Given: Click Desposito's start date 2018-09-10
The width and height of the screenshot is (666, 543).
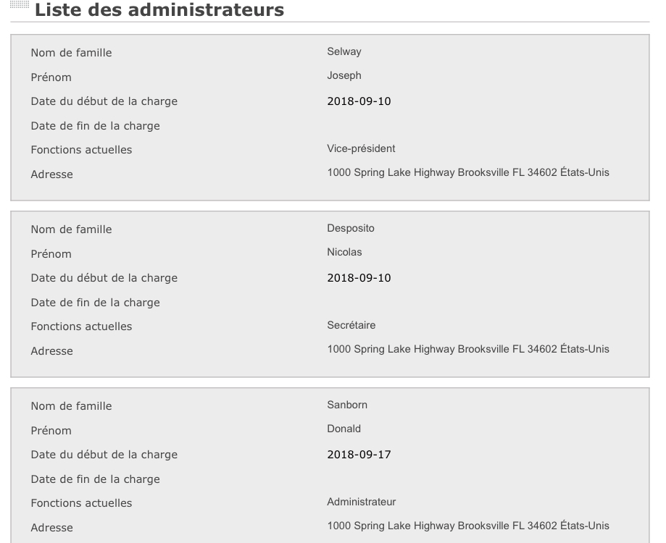Looking at the screenshot, I should tap(359, 278).
